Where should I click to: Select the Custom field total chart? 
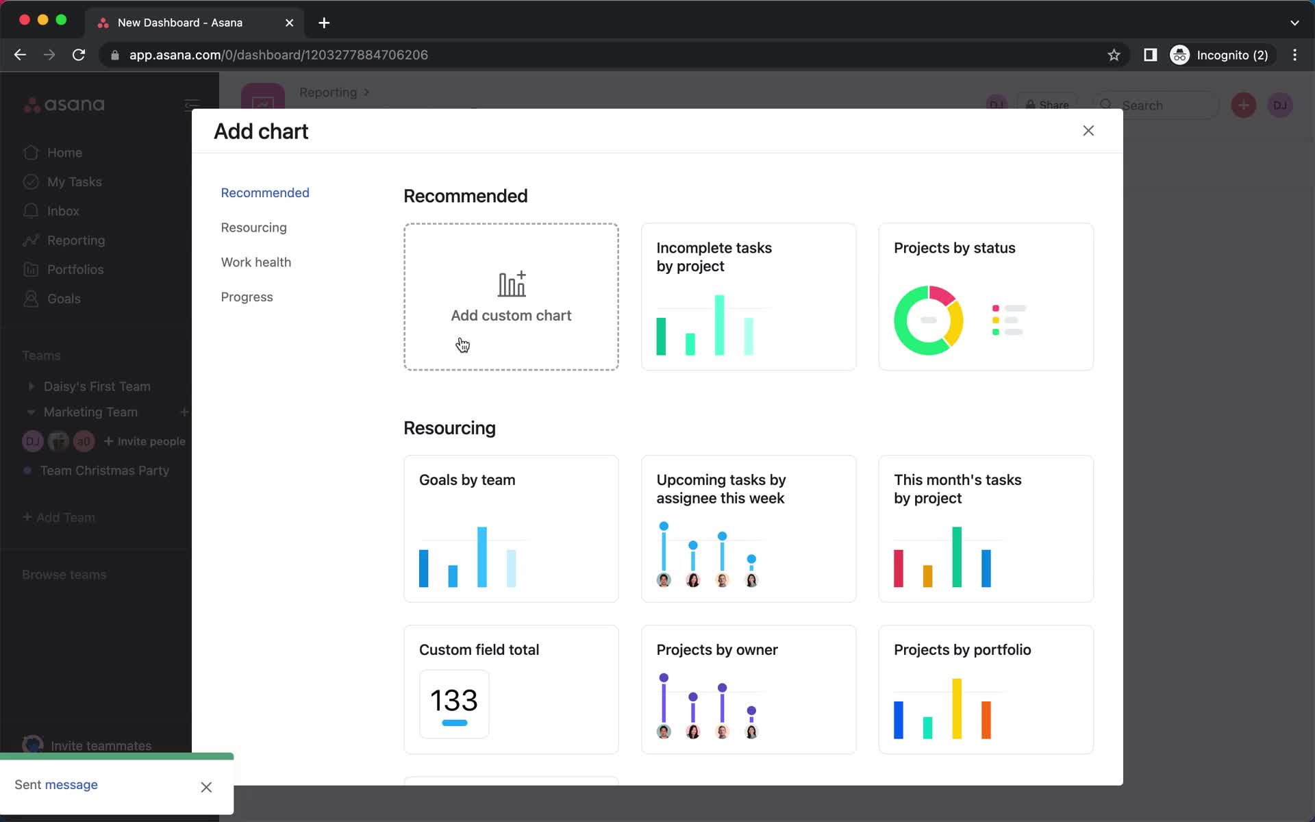(511, 688)
